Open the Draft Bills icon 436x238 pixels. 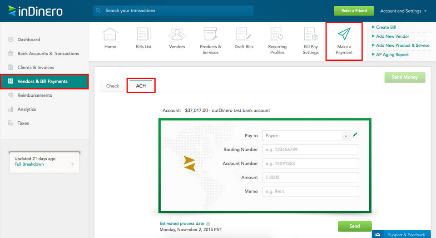(x=244, y=34)
